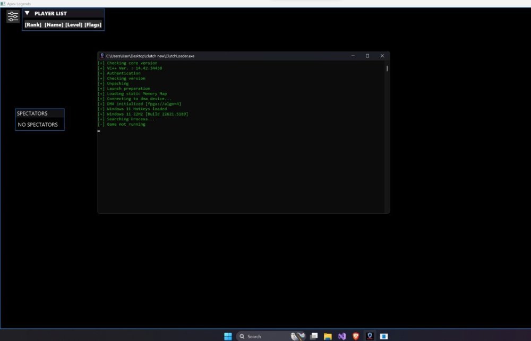The width and height of the screenshot is (531, 341).
Task: Open File Explorer from the taskbar
Action: point(328,336)
